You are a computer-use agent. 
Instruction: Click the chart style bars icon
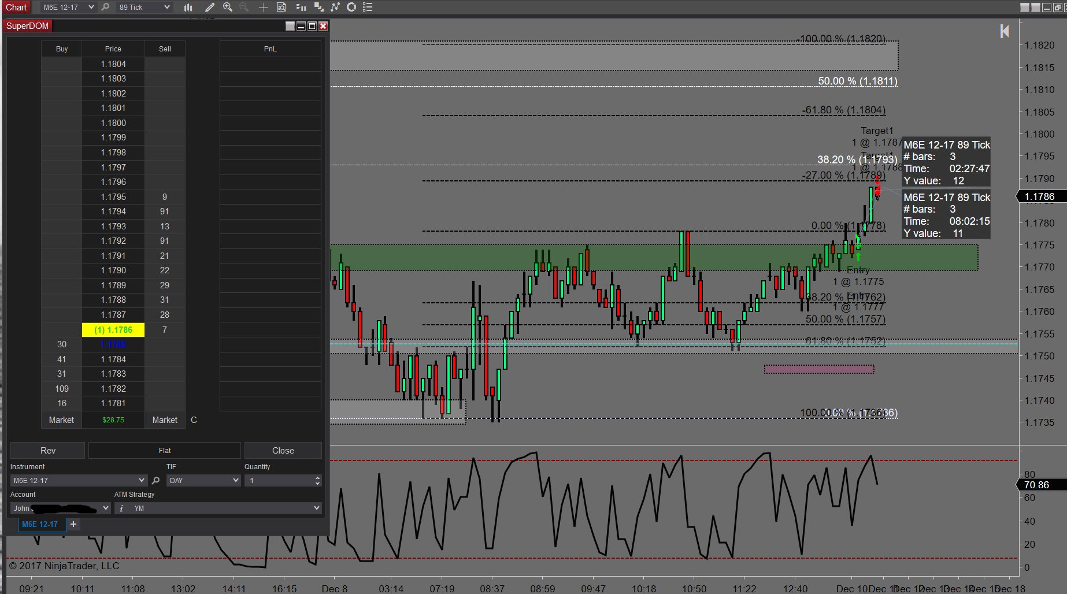(x=188, y=8)
